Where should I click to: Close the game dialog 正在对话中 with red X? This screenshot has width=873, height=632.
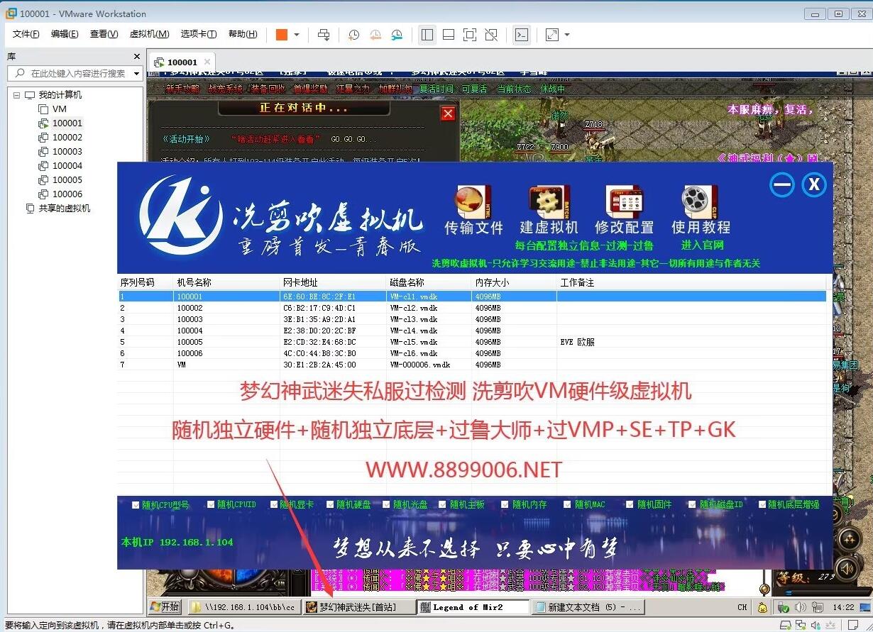(448, 113)
